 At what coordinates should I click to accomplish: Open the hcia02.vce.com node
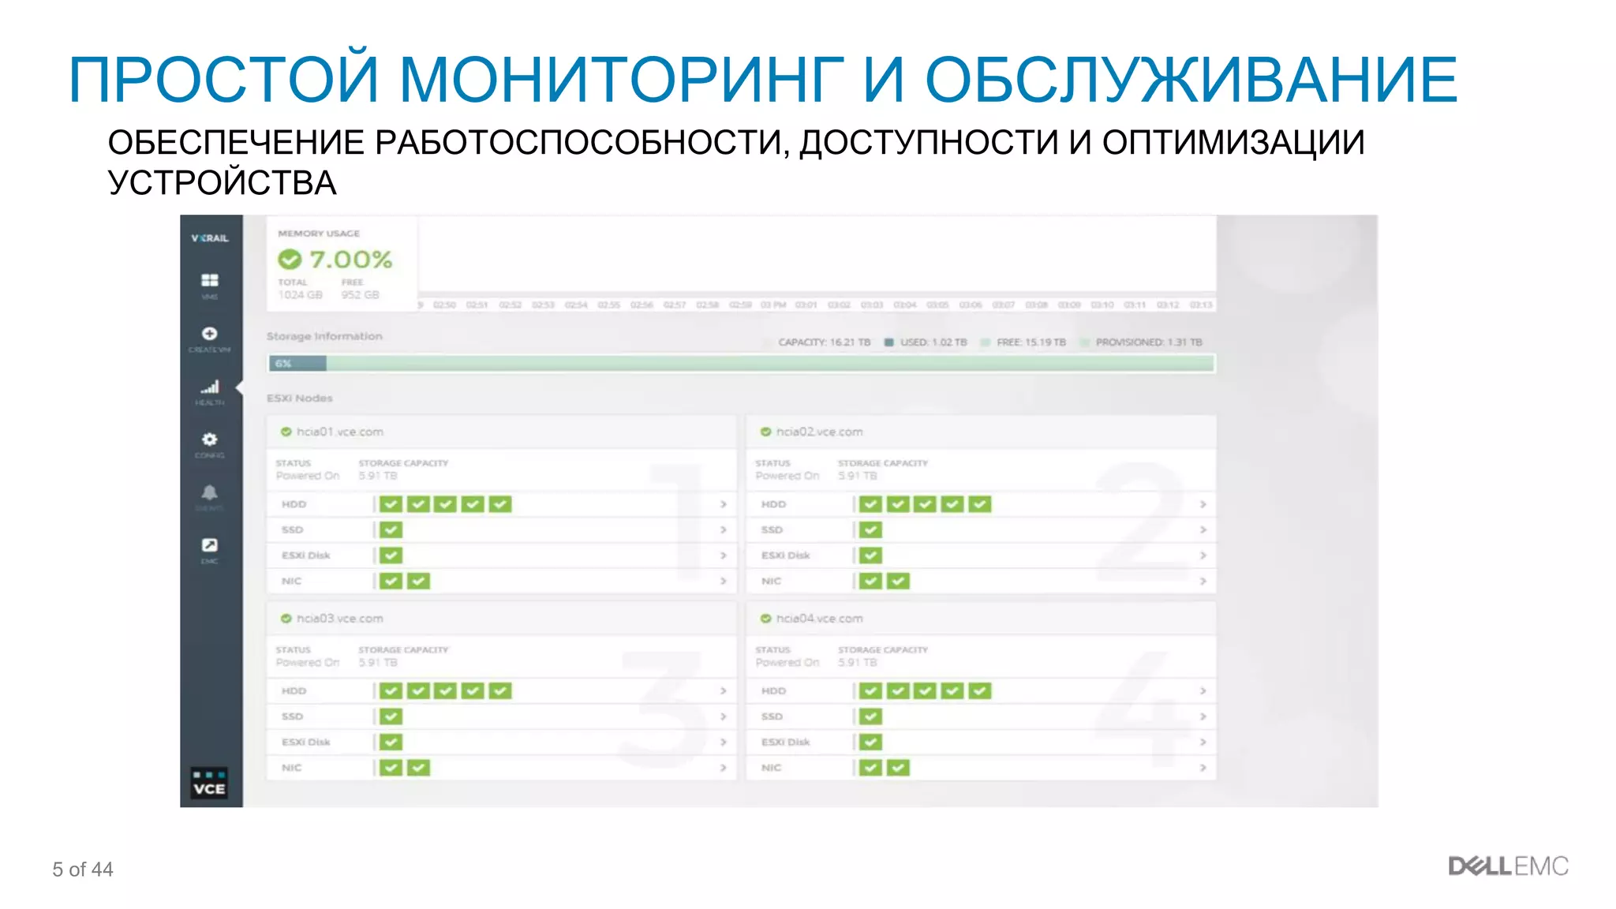[x=820, y=432]
